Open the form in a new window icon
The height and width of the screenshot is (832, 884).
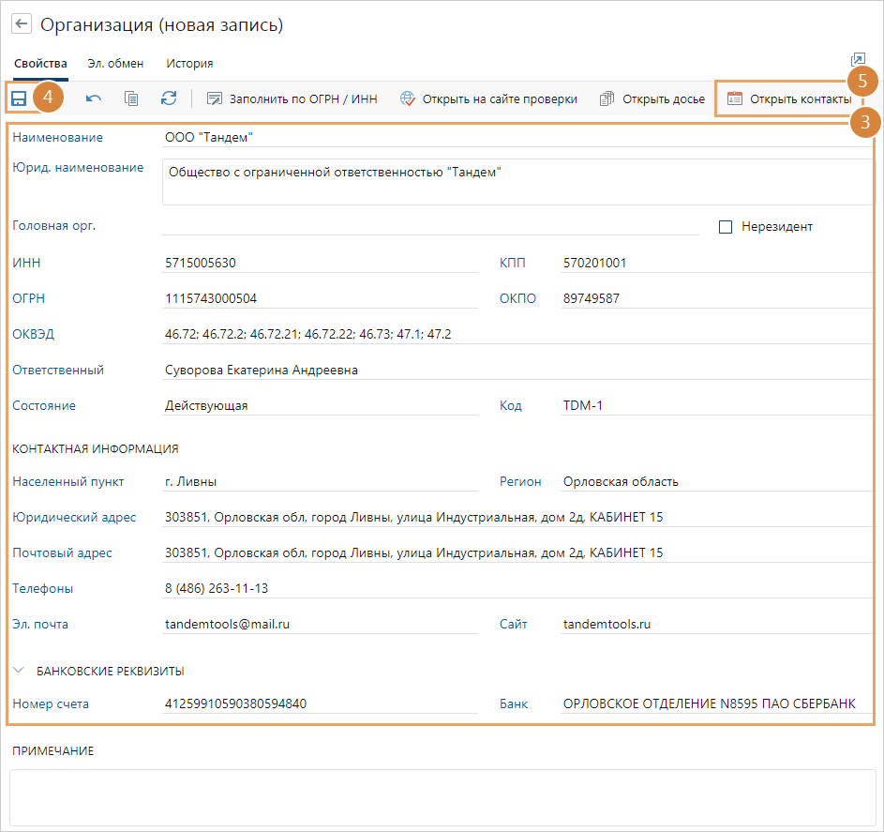(858, 59)
